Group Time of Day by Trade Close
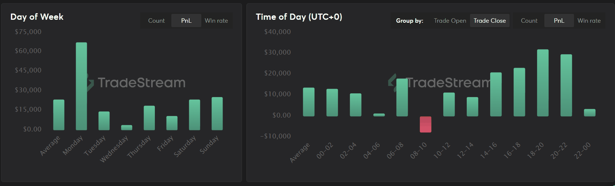The width and height of the screenshot is (615, 186). click(x=489, y=21)
